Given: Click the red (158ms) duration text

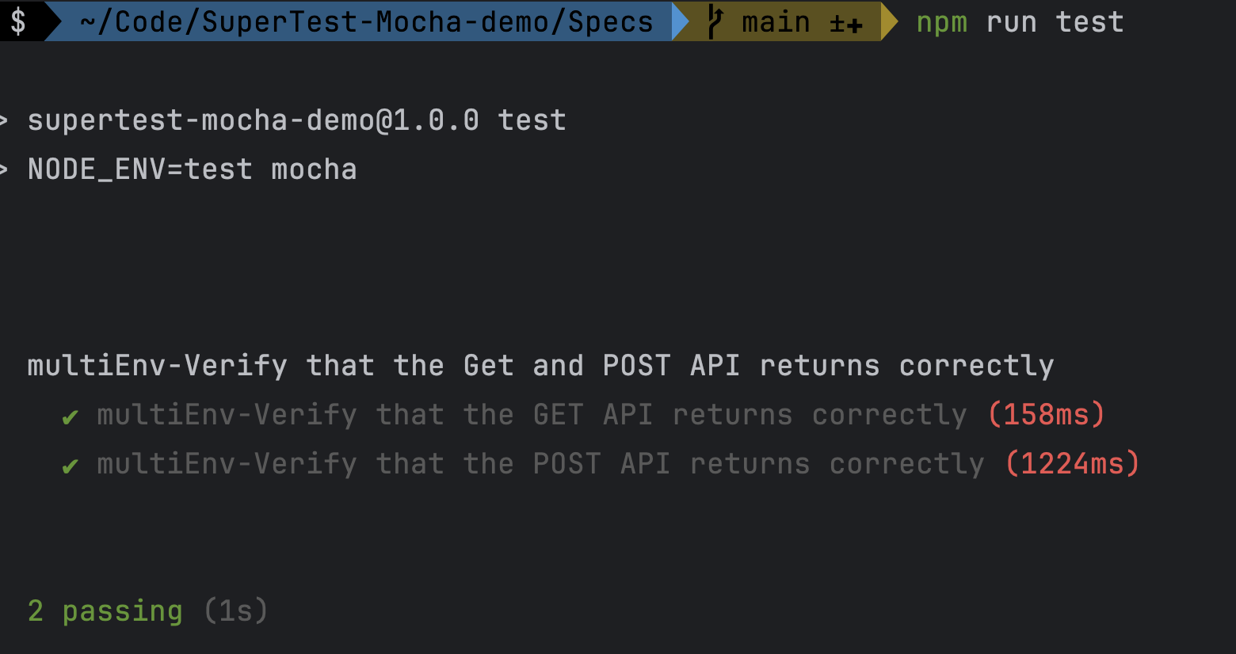Looking at the screenshot, I should tap(1047, 414).
